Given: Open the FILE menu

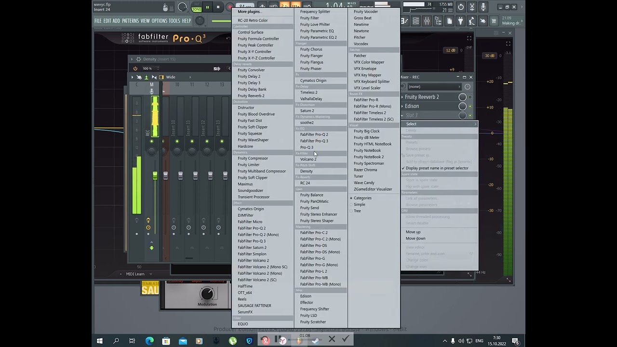Looking at the screenshot, I should pyautogui.click(x=98, y=21).
